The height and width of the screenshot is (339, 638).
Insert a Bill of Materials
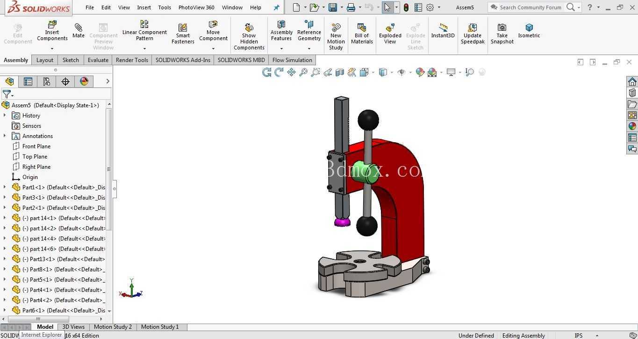click(362, 34)
